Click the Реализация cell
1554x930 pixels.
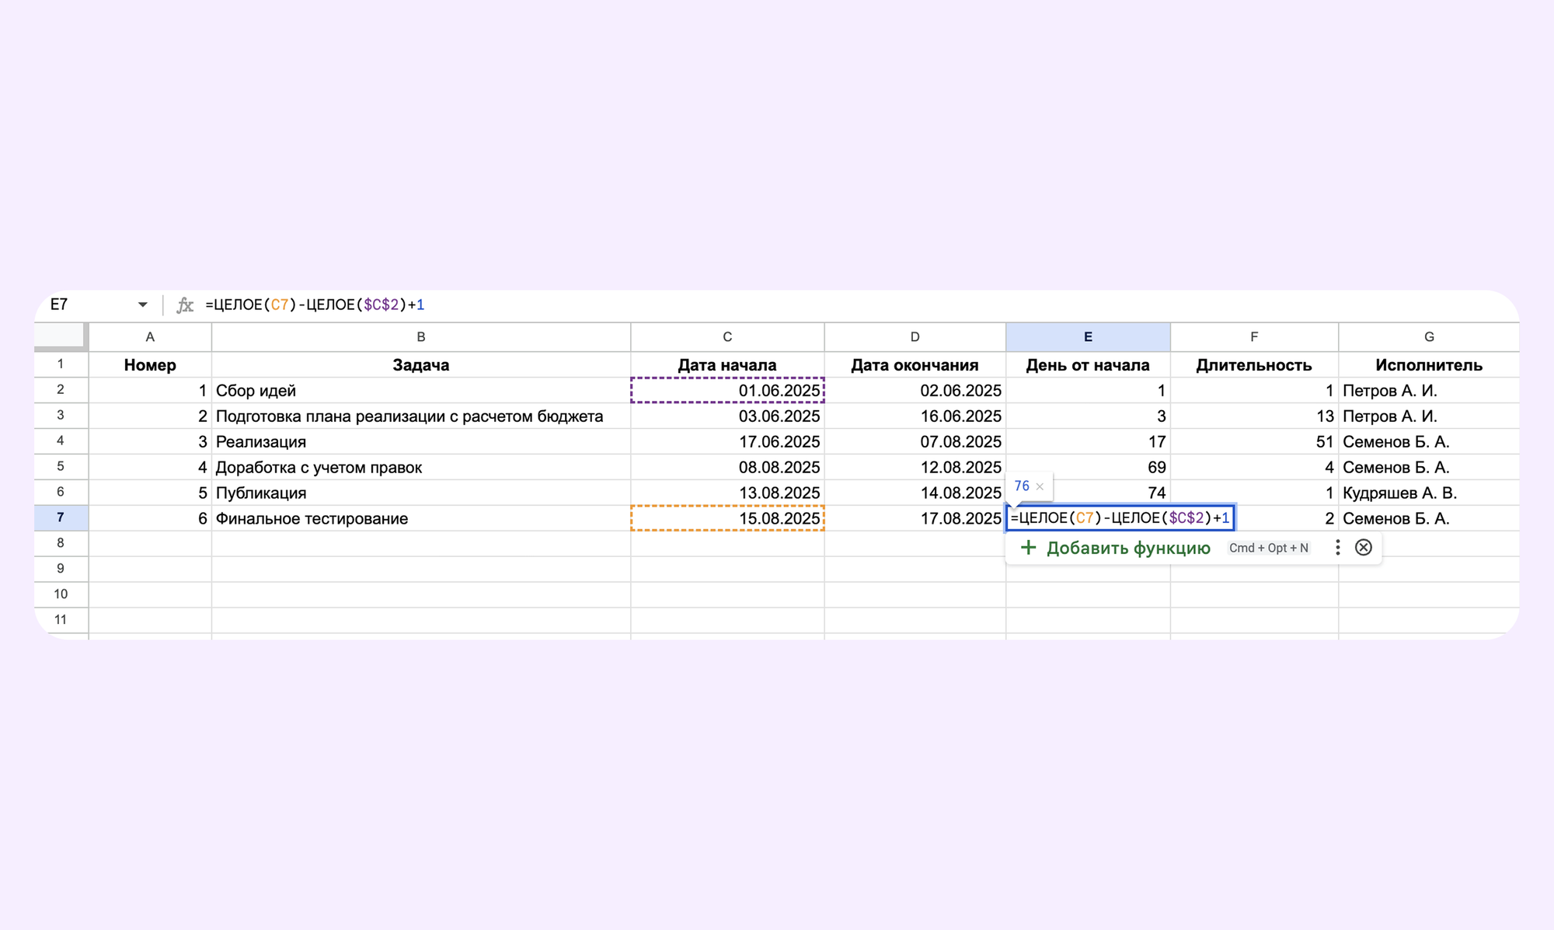(x=421, y=442)
